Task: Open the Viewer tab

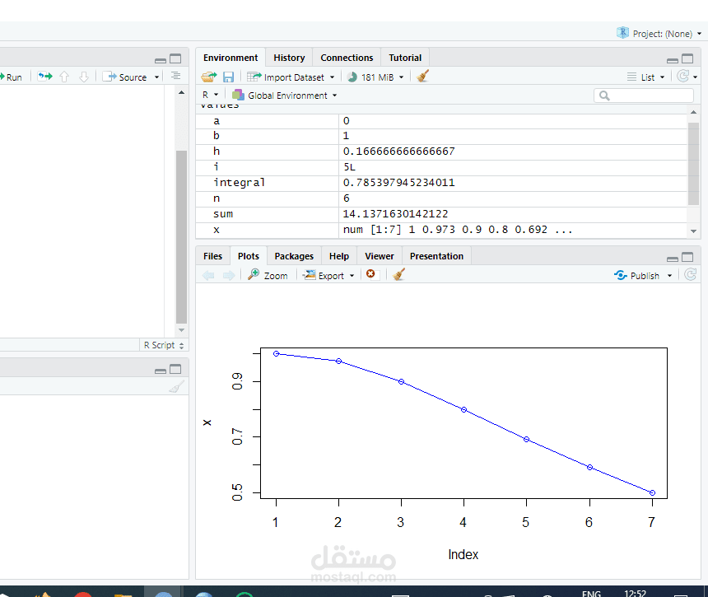Action: pyautogui.click(x=380, y=256)
